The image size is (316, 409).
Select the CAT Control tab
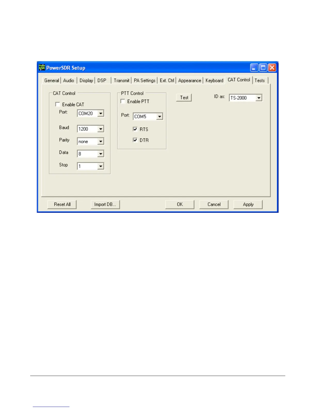(239, 80)
